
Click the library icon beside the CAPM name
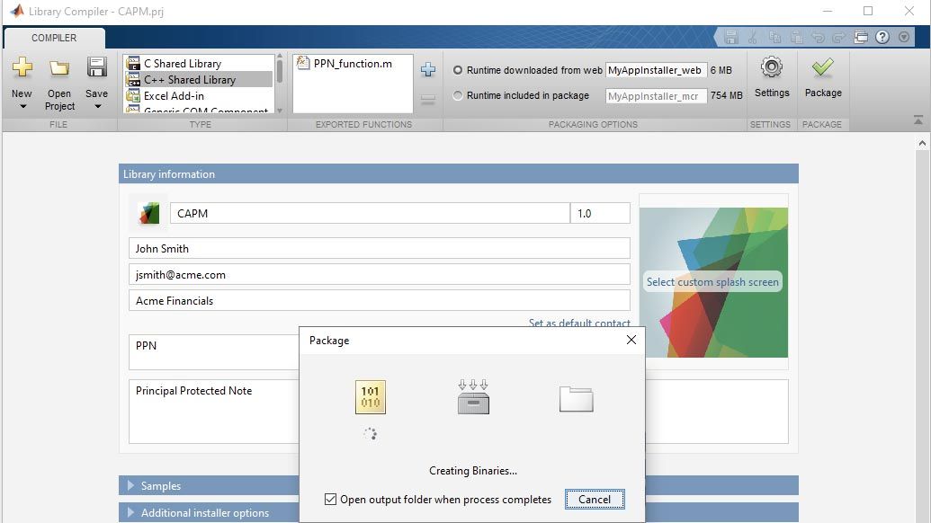(x=148, y=213)
